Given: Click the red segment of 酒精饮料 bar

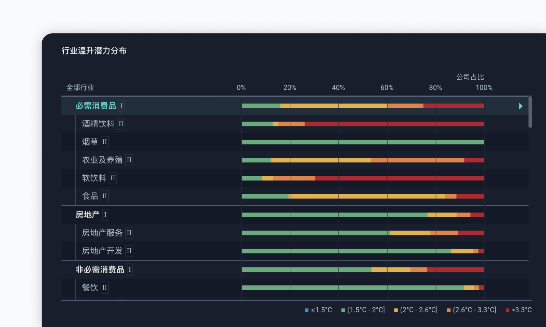Looking at the screenshot, I should coord(394,124).
